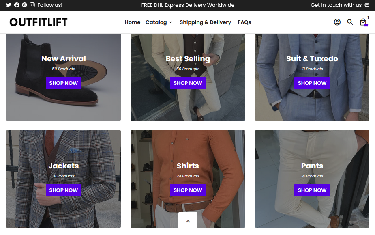Open the Instagram social link
The image size is (375, 235).
32,5
